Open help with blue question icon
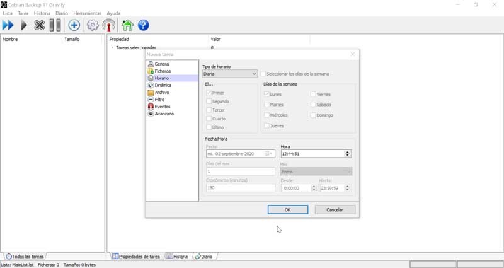Viewport: 504px width, 268px height. [144, 25]
